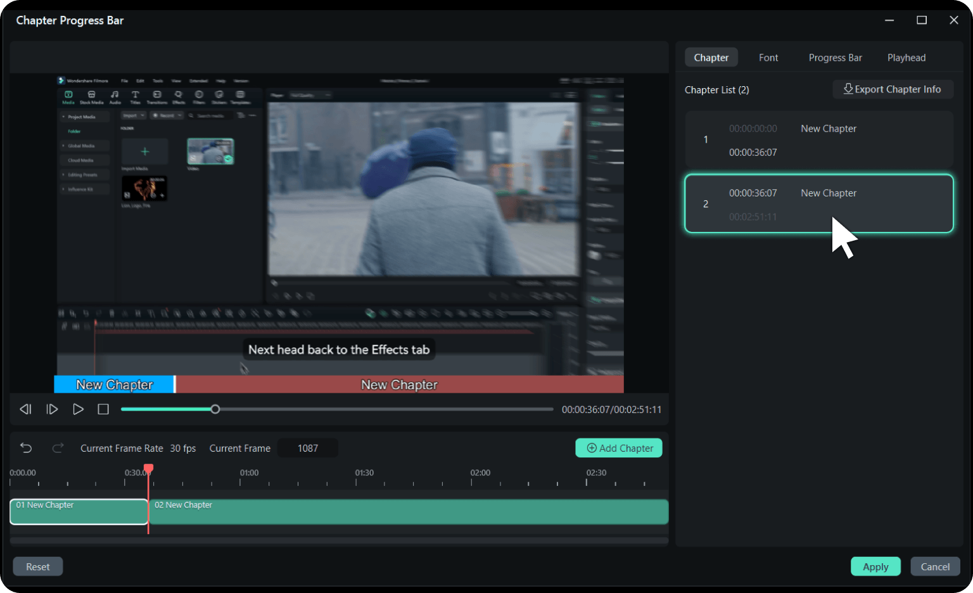973x593 pixels.
Task: Edit the name of chapter 2
Action: 829,193
